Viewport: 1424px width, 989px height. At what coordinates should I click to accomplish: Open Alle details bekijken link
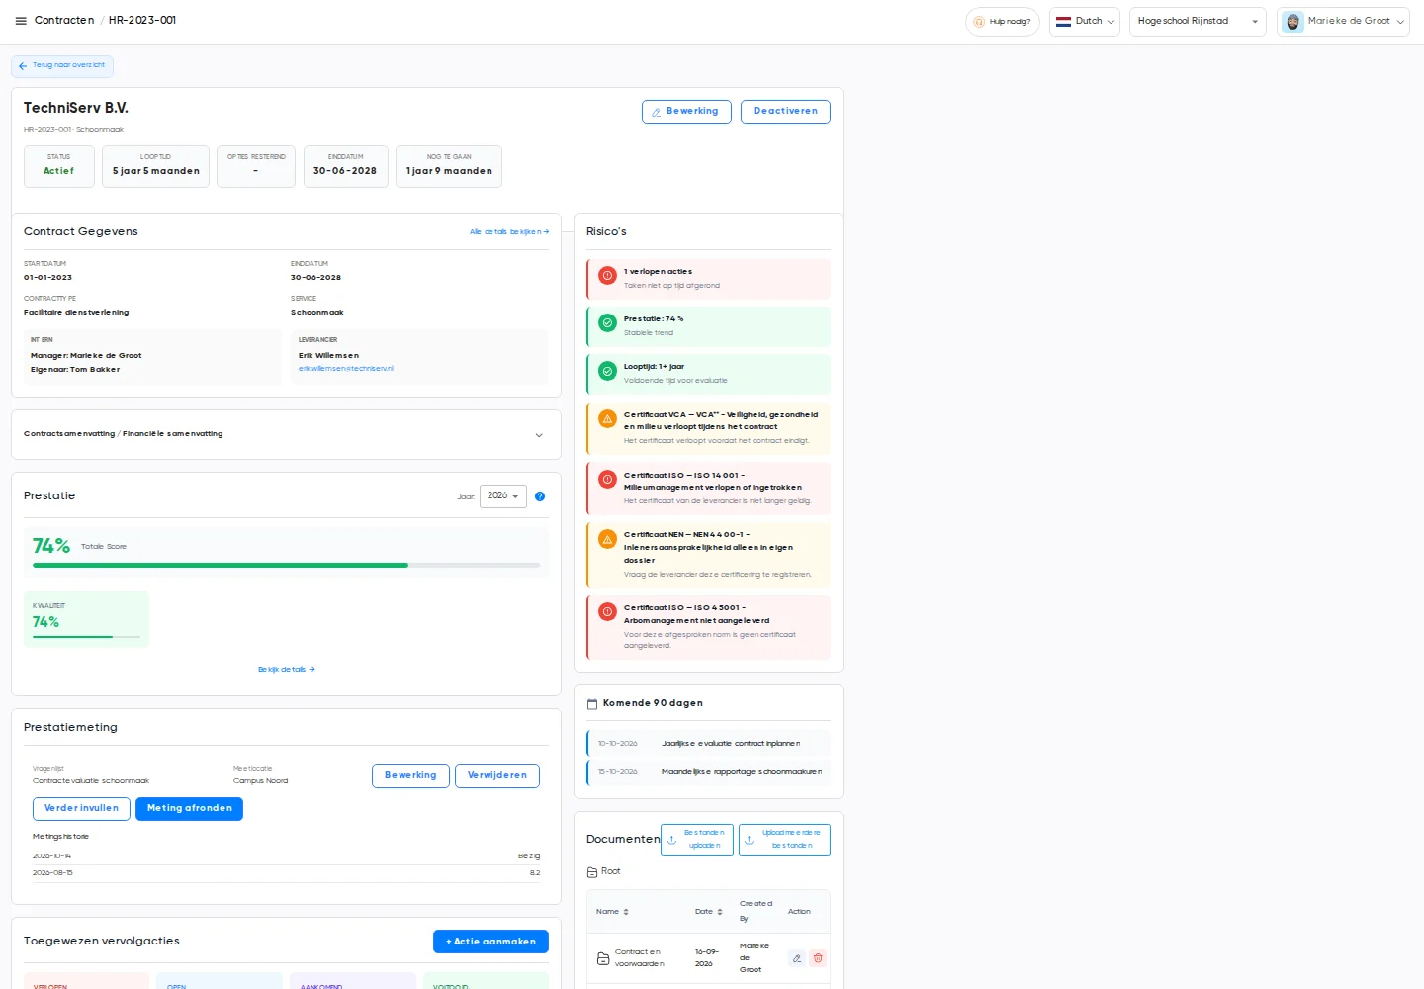click(509, 232)
